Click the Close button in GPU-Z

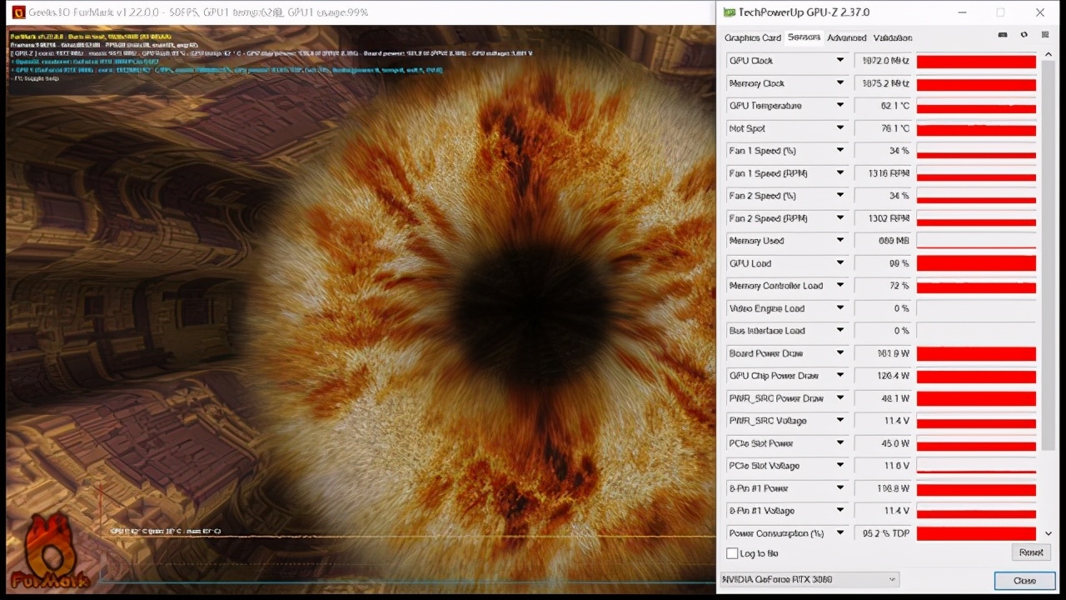(1024, 581)
